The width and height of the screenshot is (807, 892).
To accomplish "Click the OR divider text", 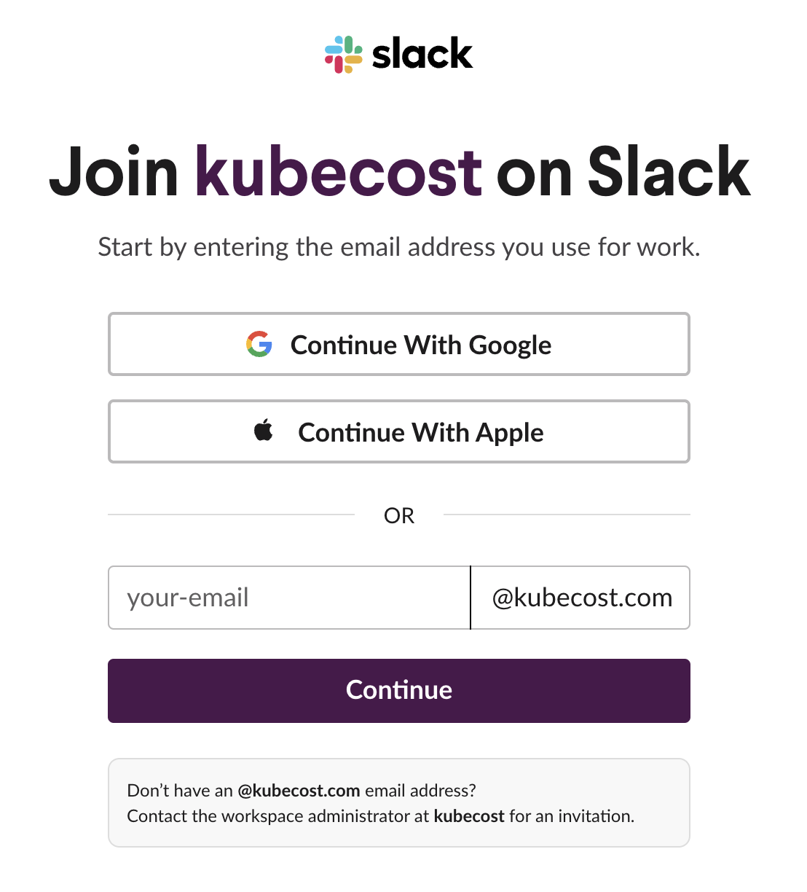I will point(399,515).
